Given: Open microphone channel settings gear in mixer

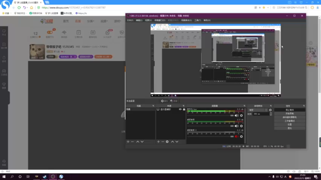Looking at the screenshot, I should [x=242, y=116].
